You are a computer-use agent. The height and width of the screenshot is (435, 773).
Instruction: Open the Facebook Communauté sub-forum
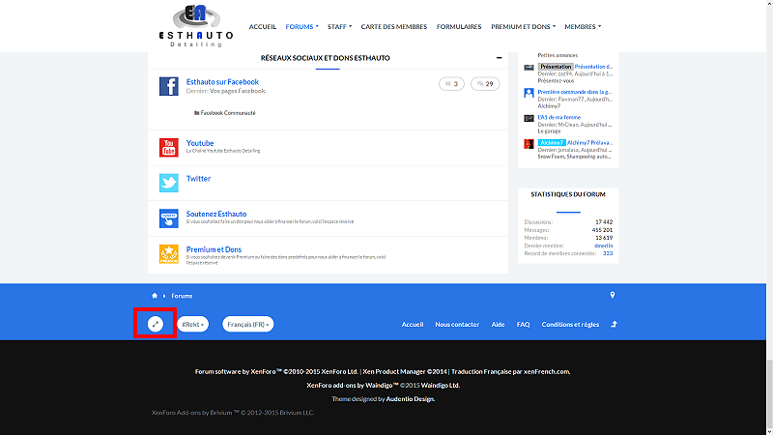(x=228, y=112)
